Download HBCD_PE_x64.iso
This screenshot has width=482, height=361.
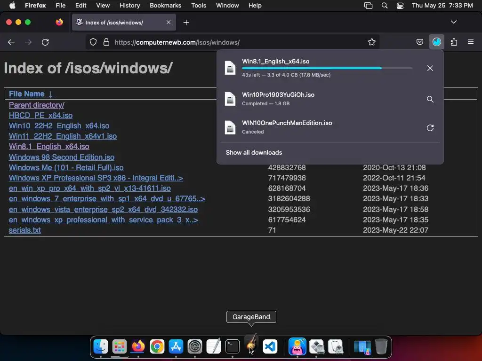pos(40,116)
